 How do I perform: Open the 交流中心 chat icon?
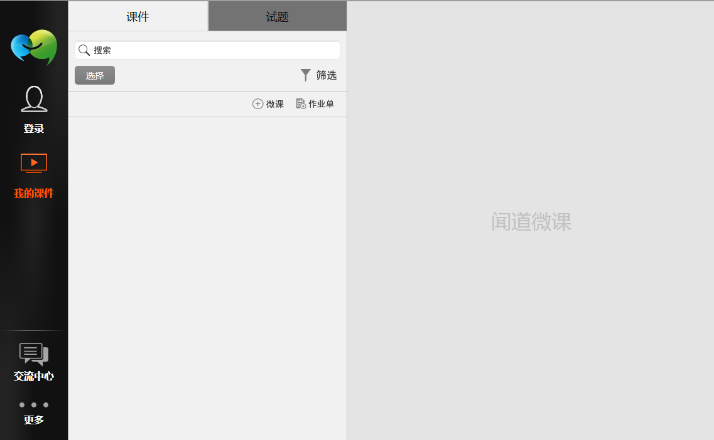(x=34, y=354)
